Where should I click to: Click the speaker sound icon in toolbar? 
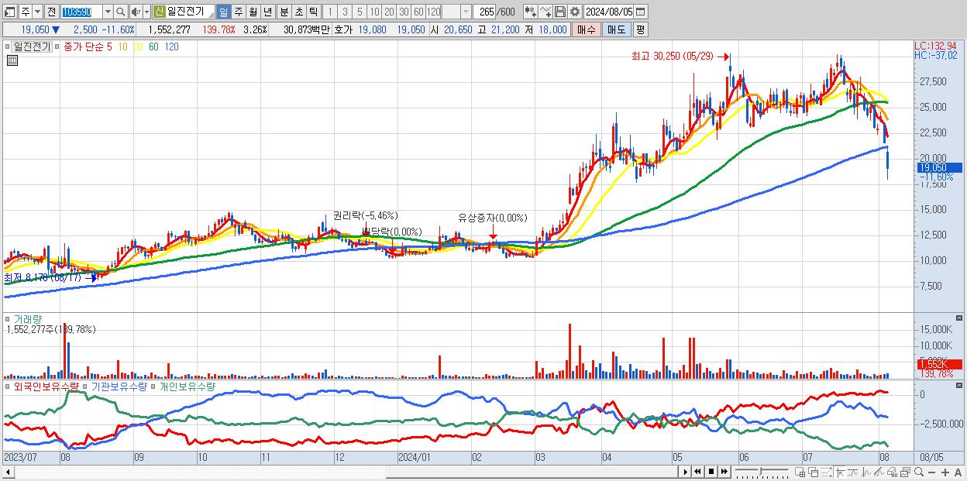pos(136,12)
